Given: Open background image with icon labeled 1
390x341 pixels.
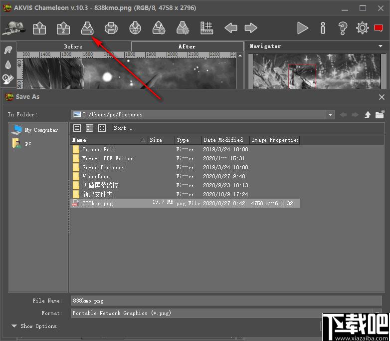Looking at the screenshot, I should coord(39,28).
